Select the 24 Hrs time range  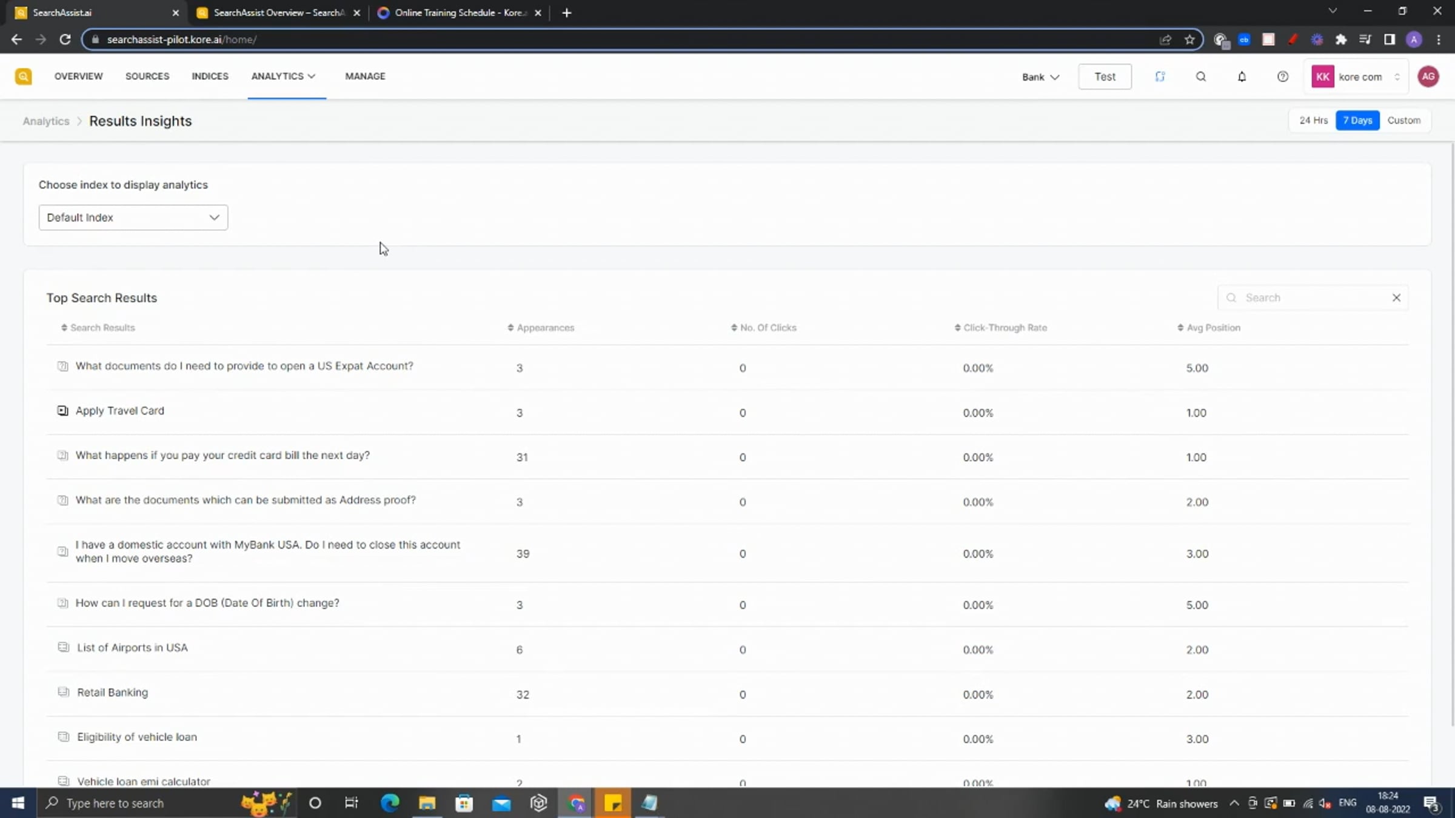1313,121
